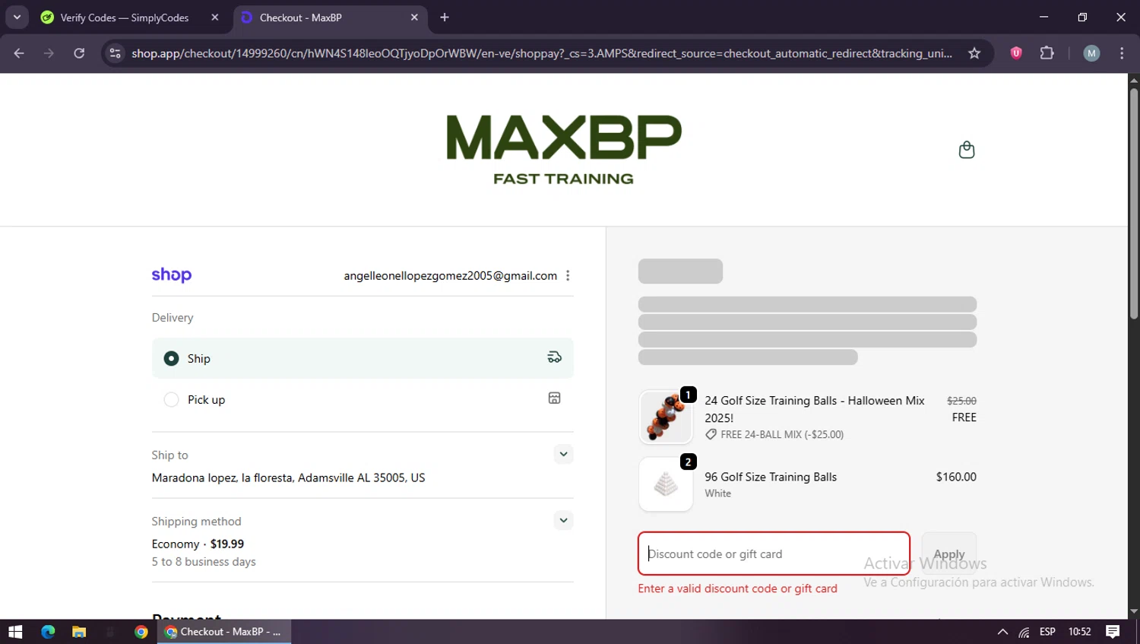
Task: Click the $160.00 price
Action: [x=956, y=477]
